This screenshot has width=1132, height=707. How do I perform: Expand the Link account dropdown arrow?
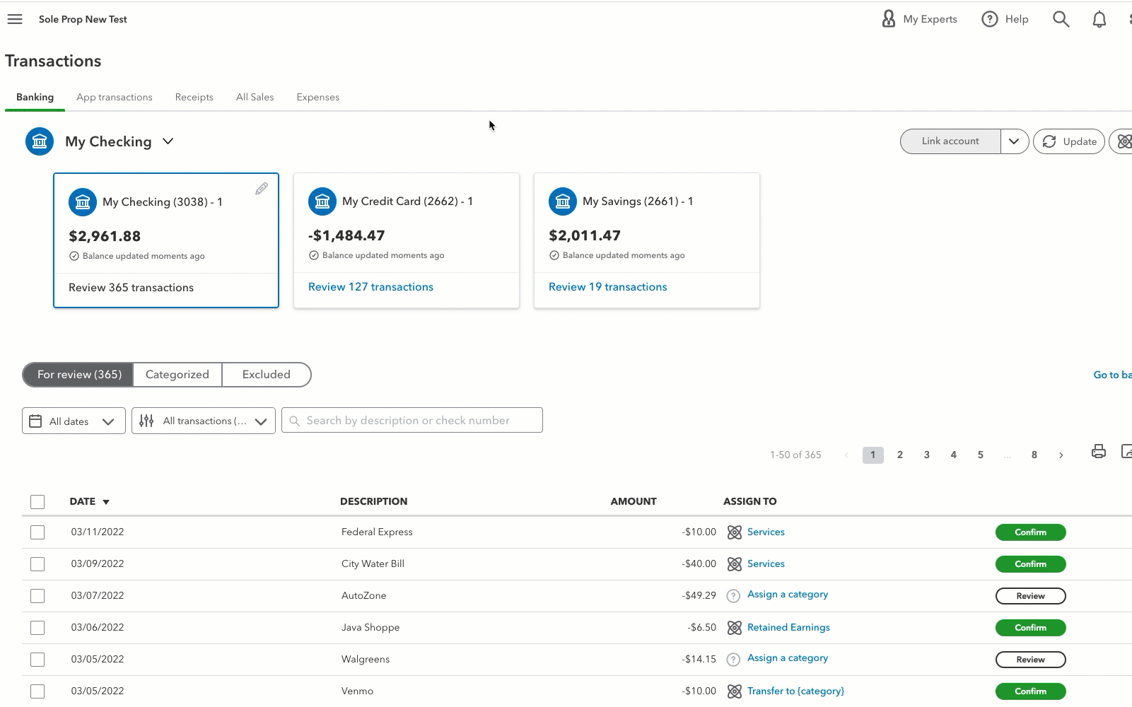coord(1015,141)
